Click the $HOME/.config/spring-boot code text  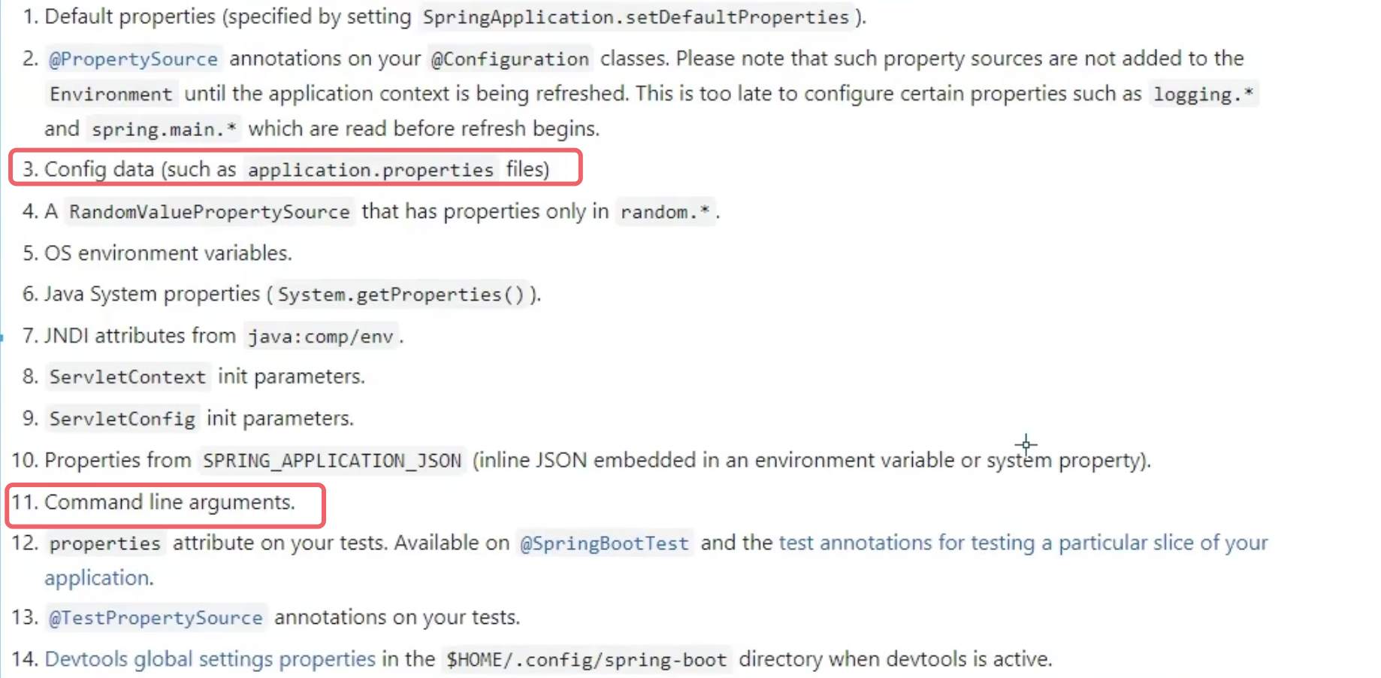pyautogui.click(x=586, y=659)
